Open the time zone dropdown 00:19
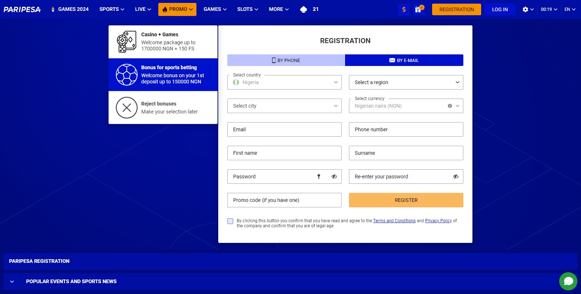This screenshot has width=581, height=294. tap(549, 9)
